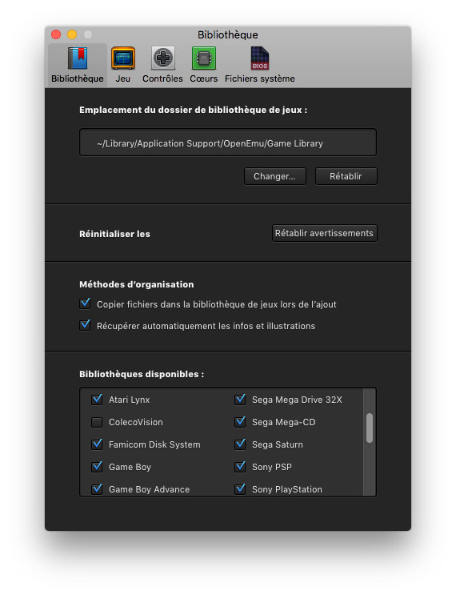Uncheck the Sega Mega Drive 32X library
456x595 pixels.
click(240, 399)
